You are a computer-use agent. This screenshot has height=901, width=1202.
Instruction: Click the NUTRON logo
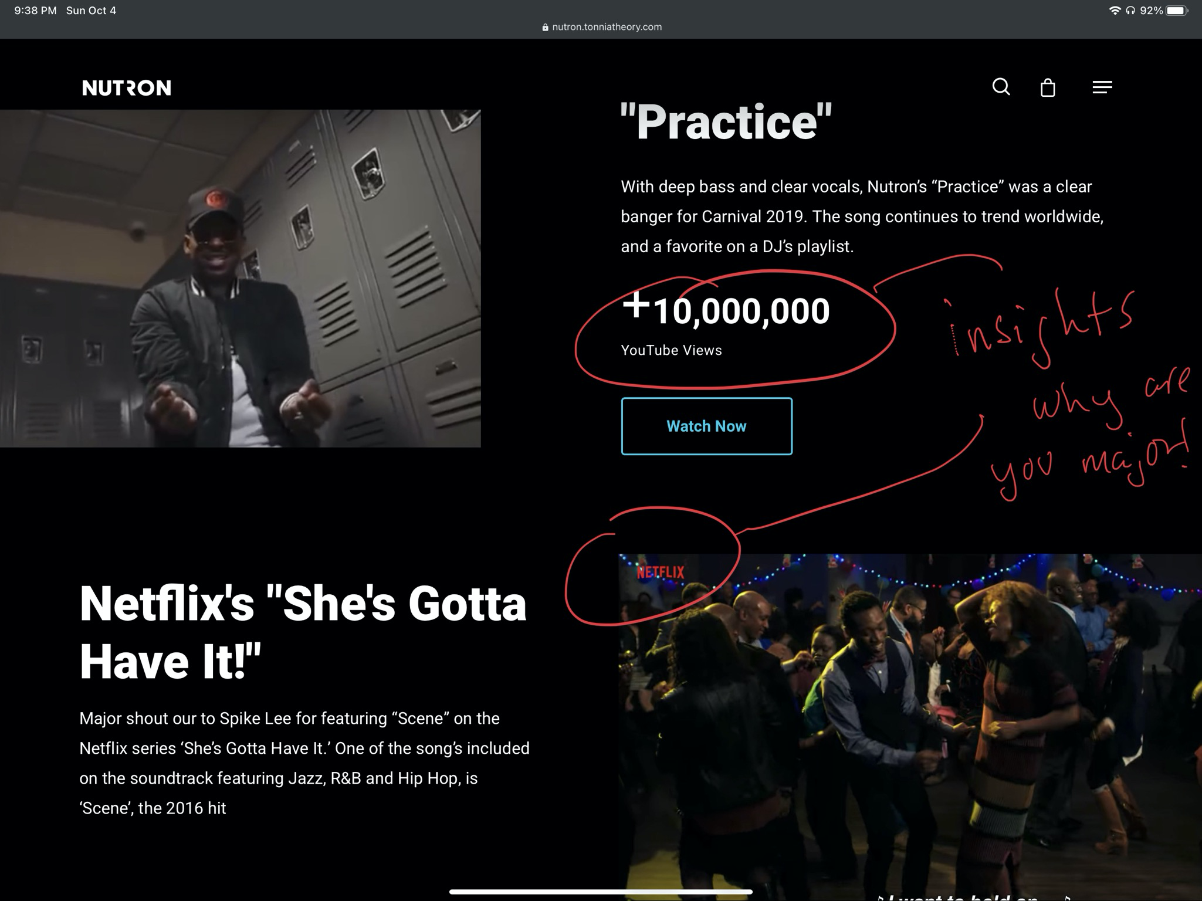point(127,88)
